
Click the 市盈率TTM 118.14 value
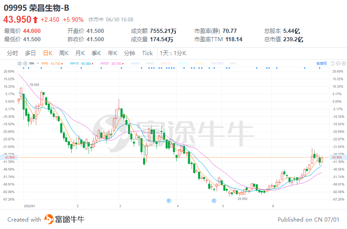tap(234, 39)
